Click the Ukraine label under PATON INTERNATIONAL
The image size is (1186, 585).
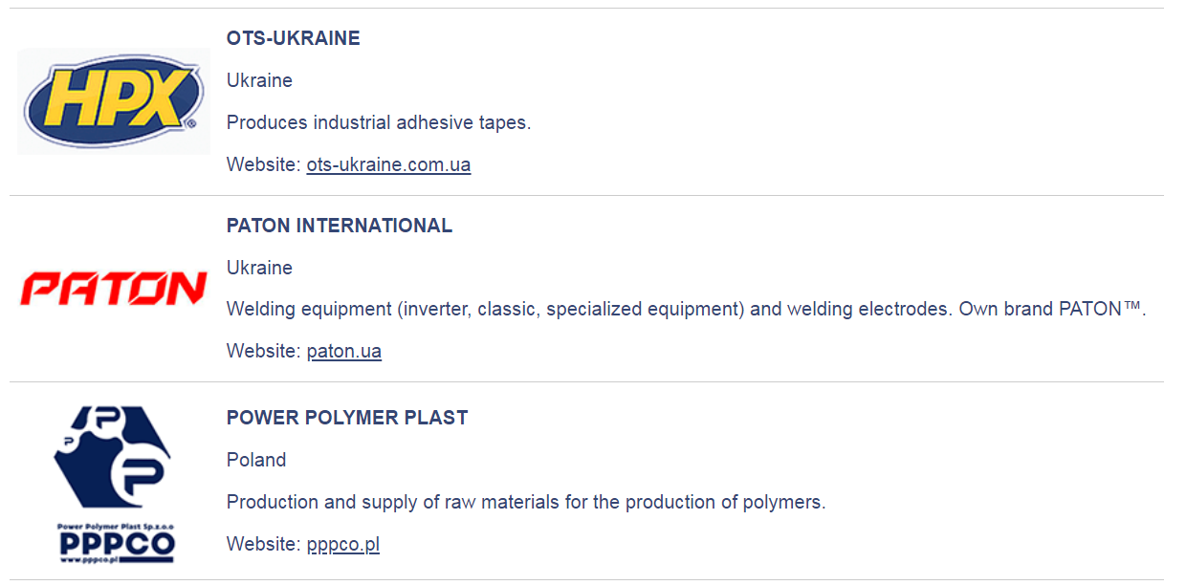point(259,268)
